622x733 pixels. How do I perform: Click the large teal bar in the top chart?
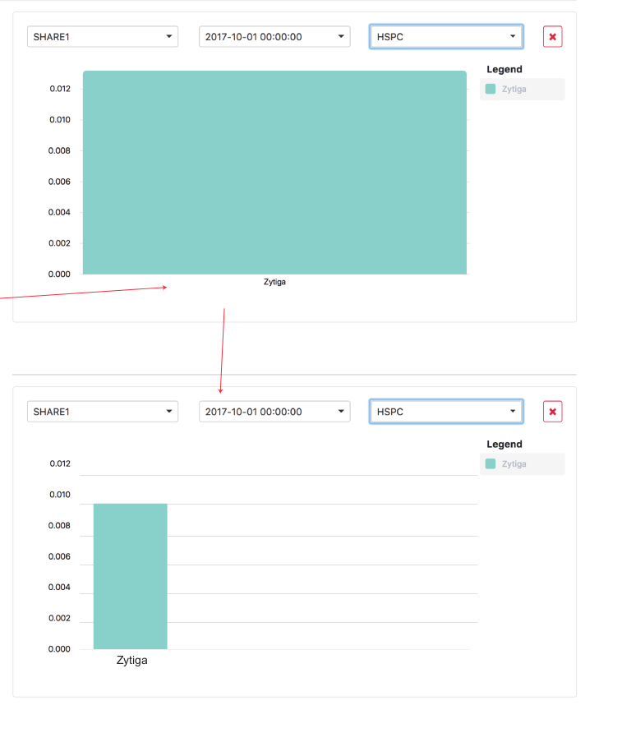(x=274, y=171)
